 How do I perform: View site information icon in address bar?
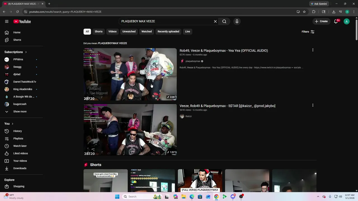(25, 12)
